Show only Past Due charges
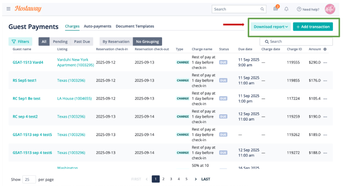The image size is (346, 186). tap(82, 42)
